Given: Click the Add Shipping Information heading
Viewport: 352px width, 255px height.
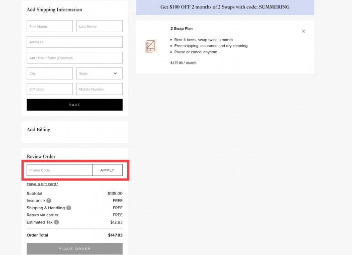Looking at the screenshot, I should pos(54,10).
